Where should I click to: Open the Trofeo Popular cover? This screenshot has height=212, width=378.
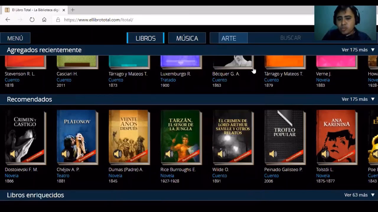point(285,137)
